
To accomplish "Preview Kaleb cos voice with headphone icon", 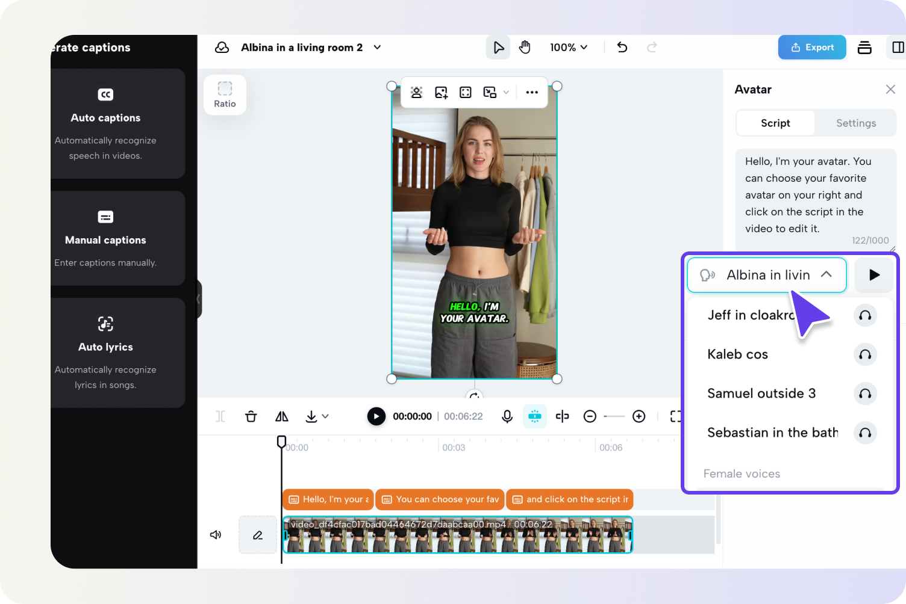I will (865, 354).
